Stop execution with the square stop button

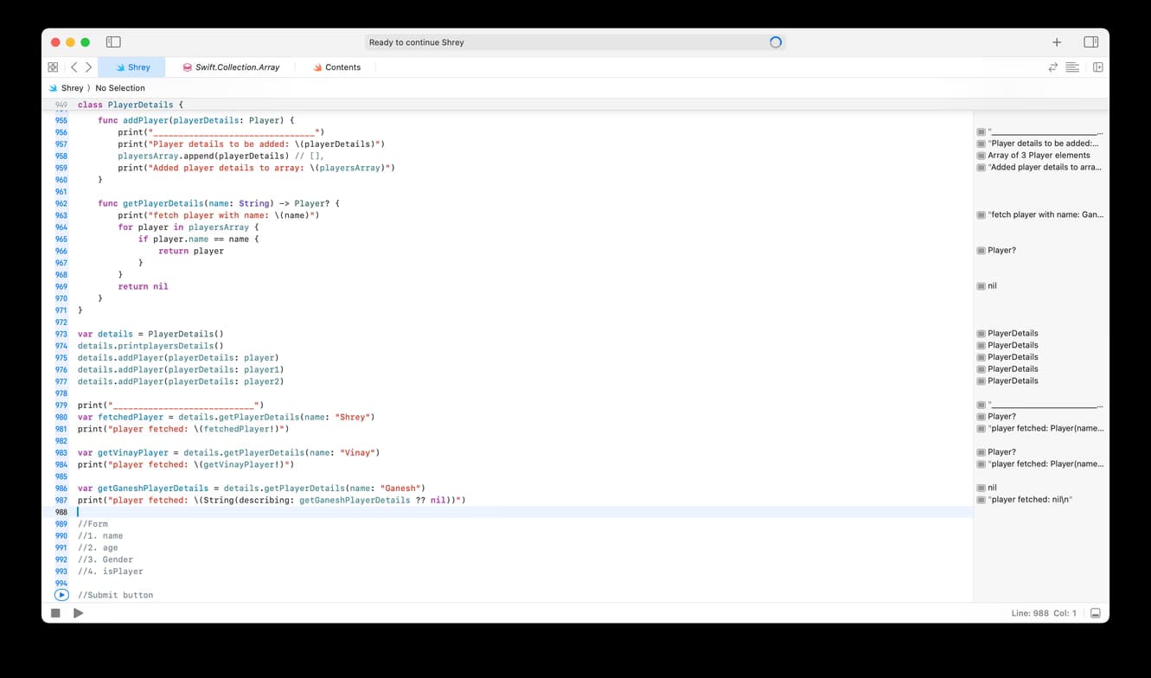(x=54, y=612)
